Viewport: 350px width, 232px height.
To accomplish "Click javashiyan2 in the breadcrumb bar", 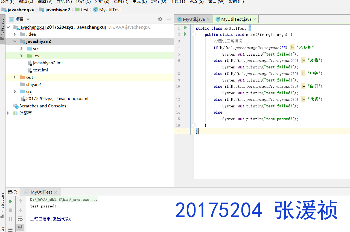I will pyautogui.click(x=57, y=10).
